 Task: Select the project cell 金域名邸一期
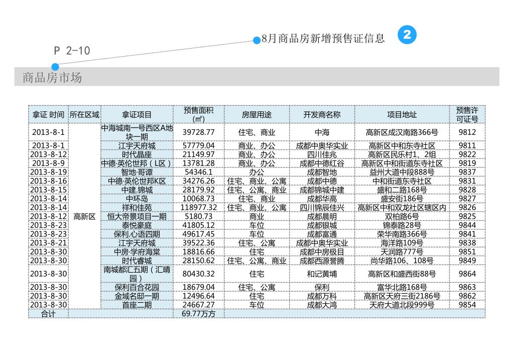pos(137,296)
